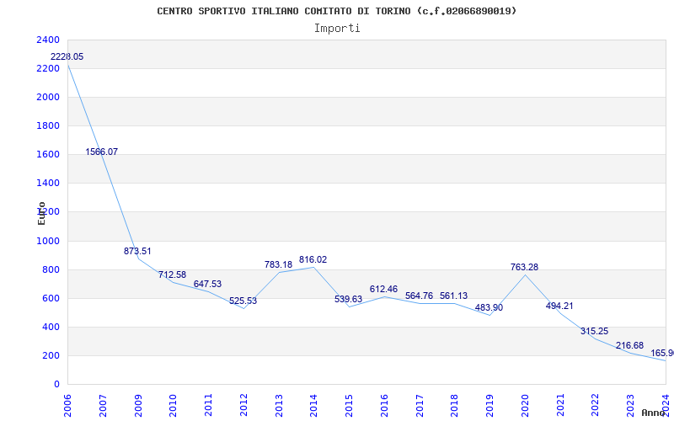Click the 816.02 data label
This screenshot has height=421, width=674.
click(313, 260)
